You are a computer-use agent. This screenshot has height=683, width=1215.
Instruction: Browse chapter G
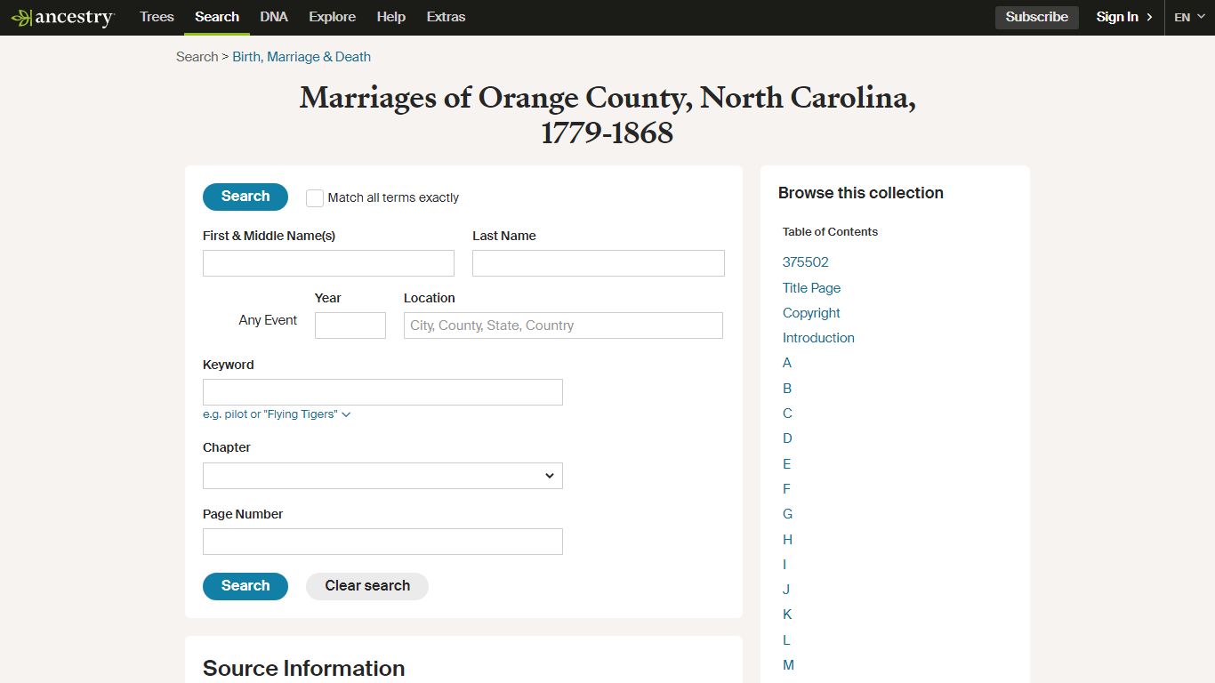point(787,514)
